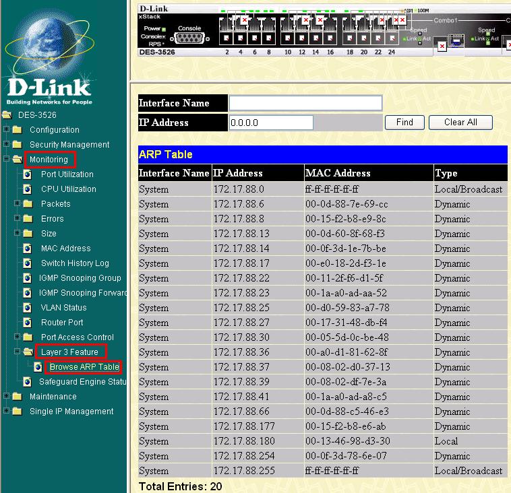511x493 pixels.
Task: Expand the Port Access Control node
Action: tap(18, 336)
